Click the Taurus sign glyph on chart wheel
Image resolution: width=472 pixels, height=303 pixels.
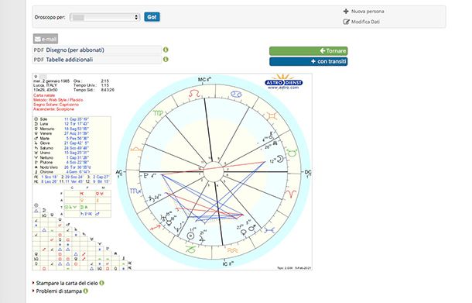(292, 152)
